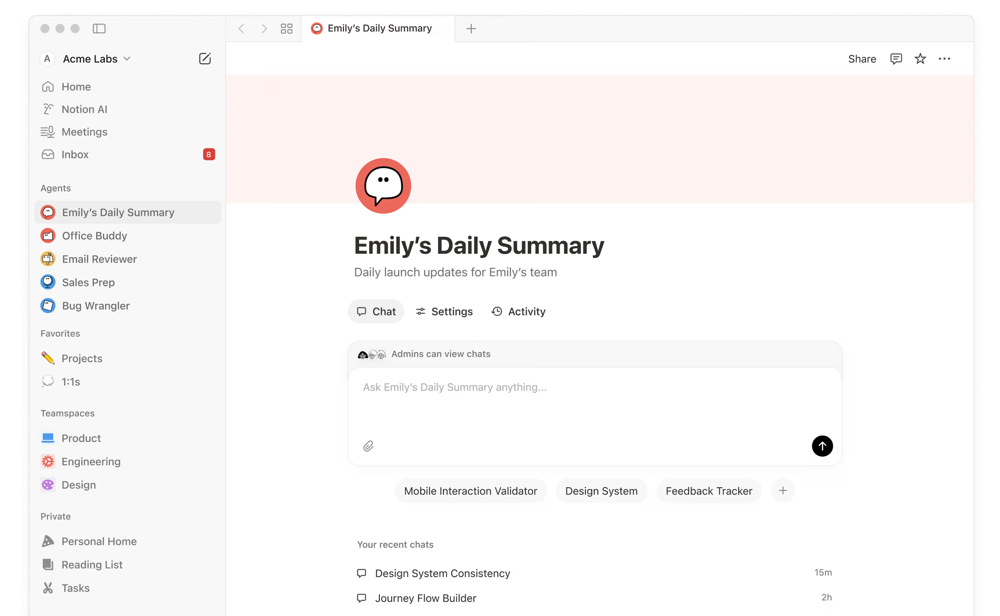The image size is (1000, 616).
Task: Click the Share button
Action: (x=862, y=59)
